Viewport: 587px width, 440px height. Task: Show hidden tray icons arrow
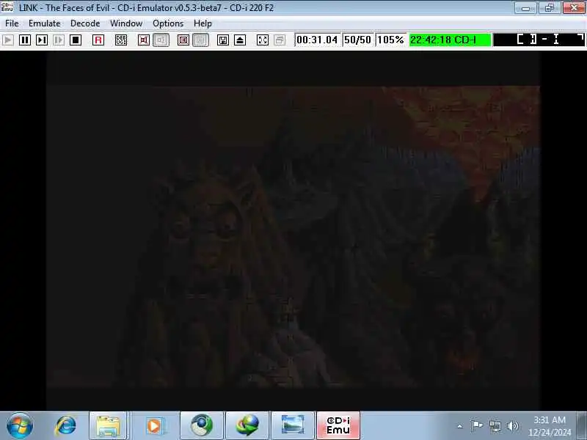pos(460,426)
